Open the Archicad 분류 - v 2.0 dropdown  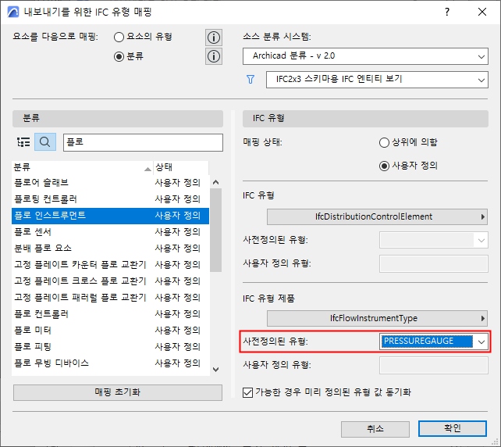365,56
